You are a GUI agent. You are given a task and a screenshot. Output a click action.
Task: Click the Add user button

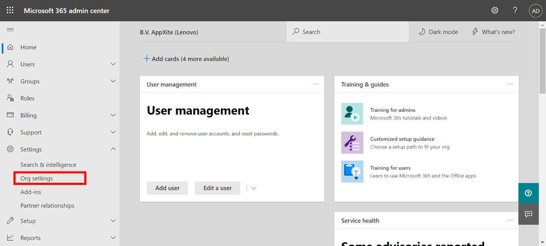click(167, 188)
